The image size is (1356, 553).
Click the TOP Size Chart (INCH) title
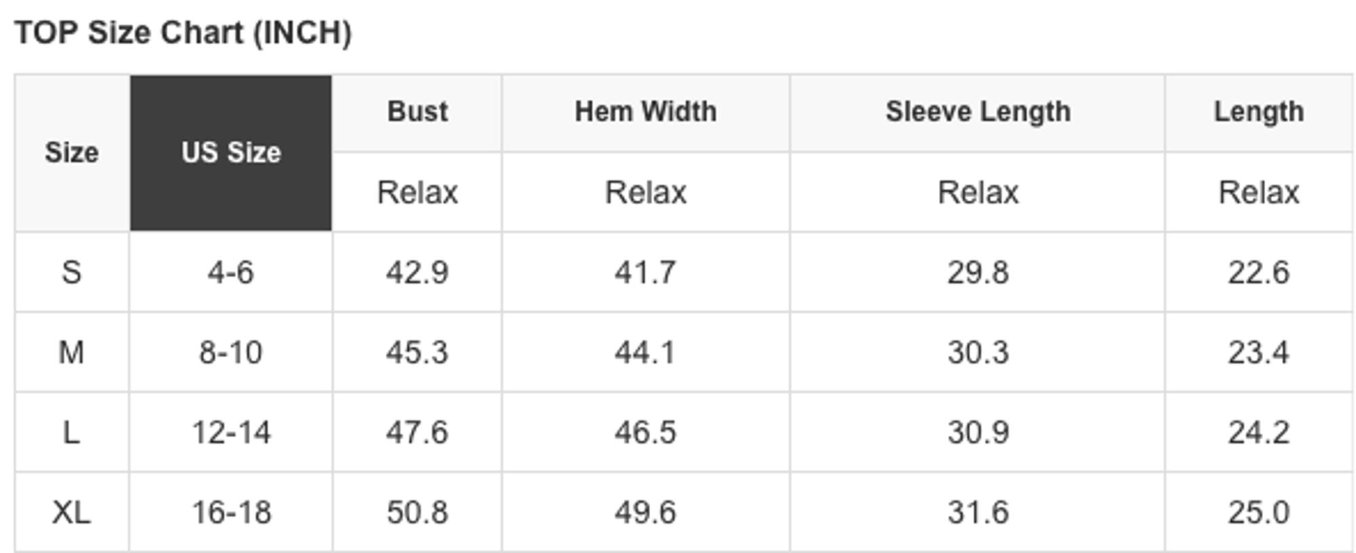coord(183,33)
